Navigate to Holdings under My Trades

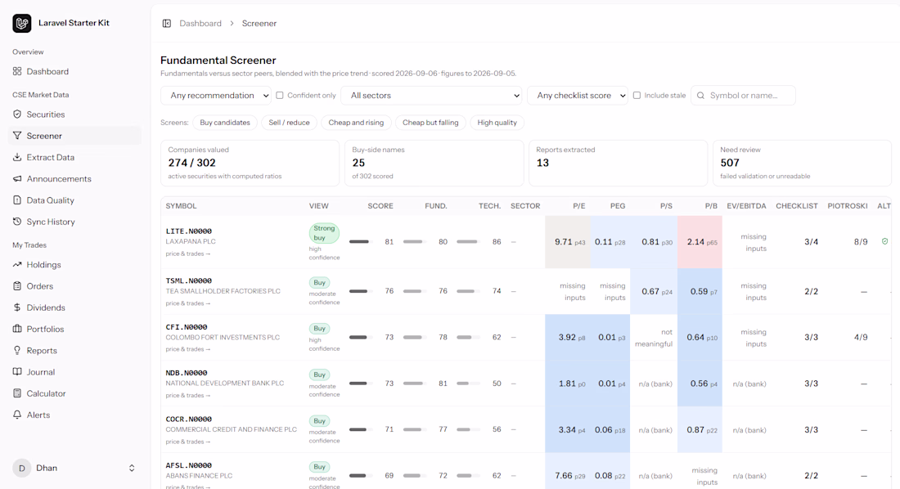point(74,265)
